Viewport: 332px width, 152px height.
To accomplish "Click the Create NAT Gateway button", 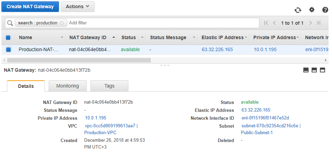I will click(30, 7).
